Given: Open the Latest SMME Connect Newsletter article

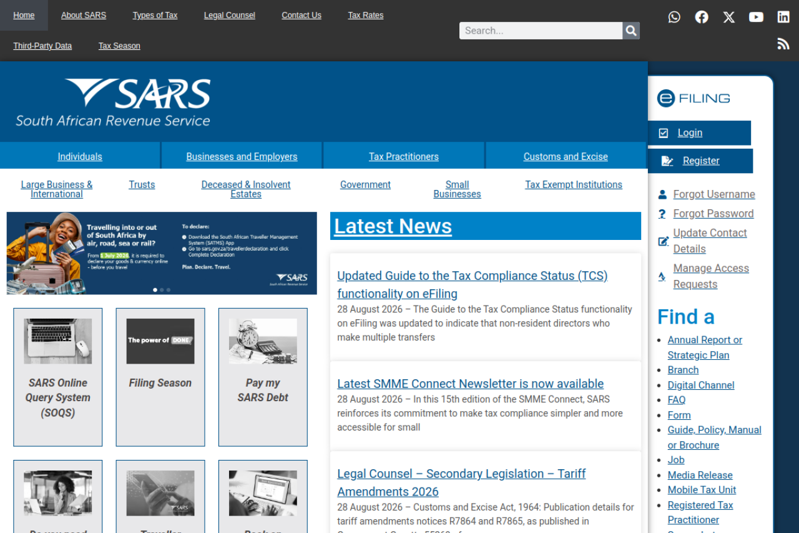Looking at the screenshot, I should [x=471, y=384].
